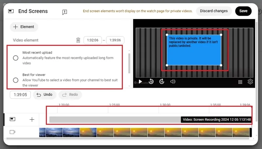The height and width of the screenshot is (149, 262).
Task: Select the Screen Recording element on timeline
Action: (216, 120)
